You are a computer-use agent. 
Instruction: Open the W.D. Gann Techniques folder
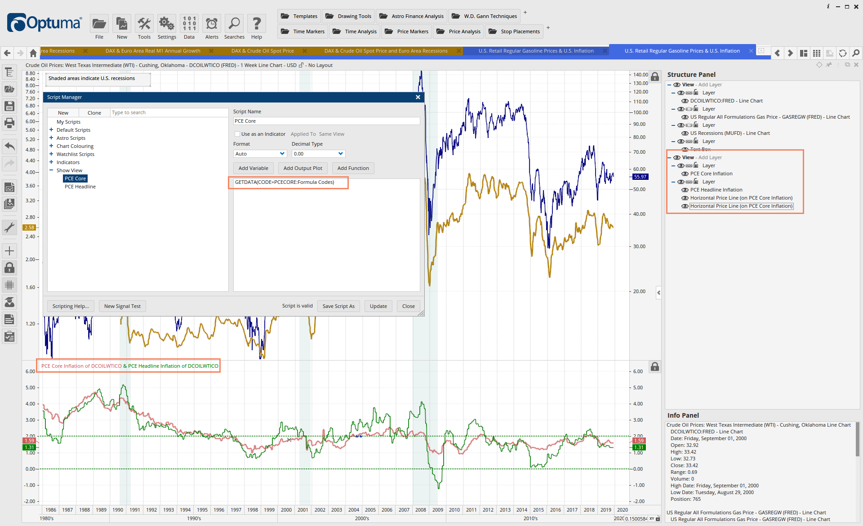click(x=485, y=16)
